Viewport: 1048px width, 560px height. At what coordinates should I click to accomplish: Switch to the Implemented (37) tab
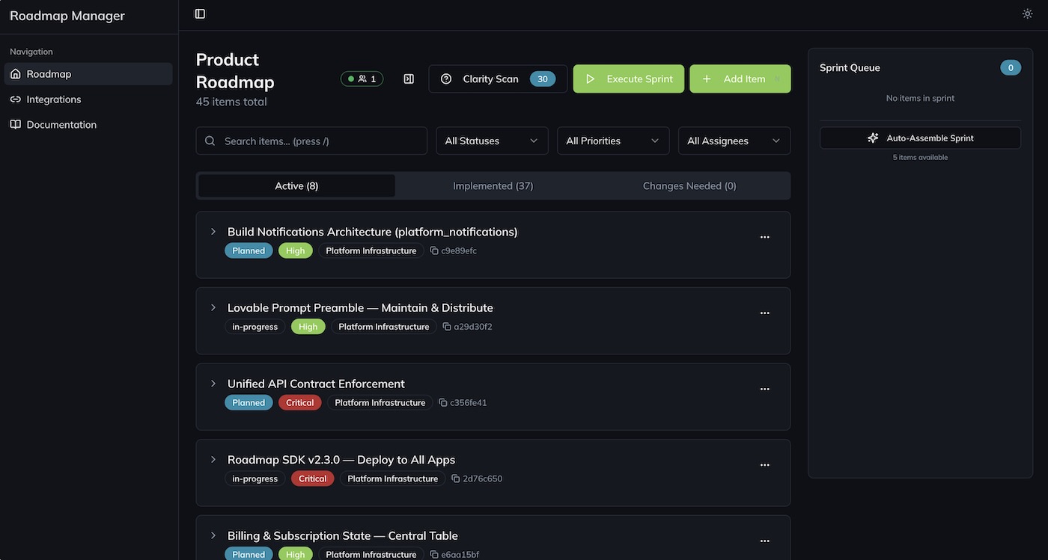point(493,185)
